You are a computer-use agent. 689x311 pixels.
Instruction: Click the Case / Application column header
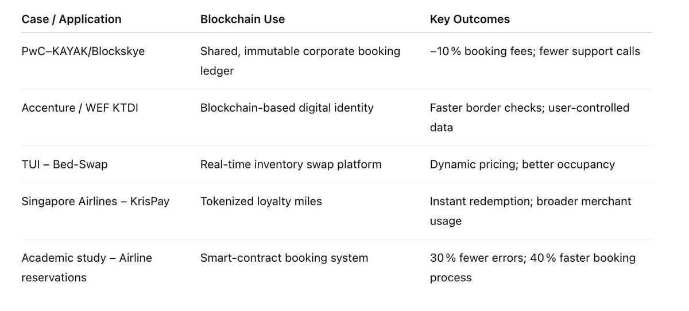tap(71, 19)
